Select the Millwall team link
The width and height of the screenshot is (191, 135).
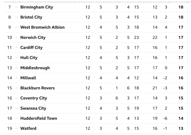[28, 78]
